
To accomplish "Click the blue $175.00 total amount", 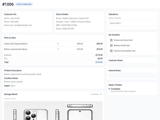I will click(x=99, y=62).
